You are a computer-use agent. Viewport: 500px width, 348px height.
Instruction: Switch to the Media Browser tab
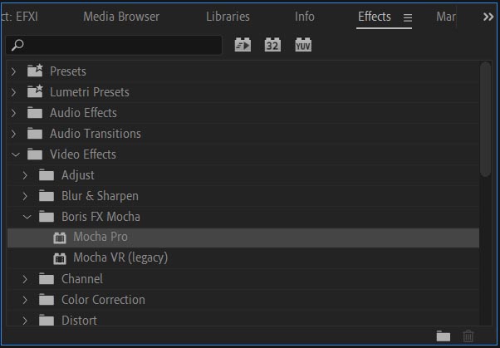click(x=122, y=17)
